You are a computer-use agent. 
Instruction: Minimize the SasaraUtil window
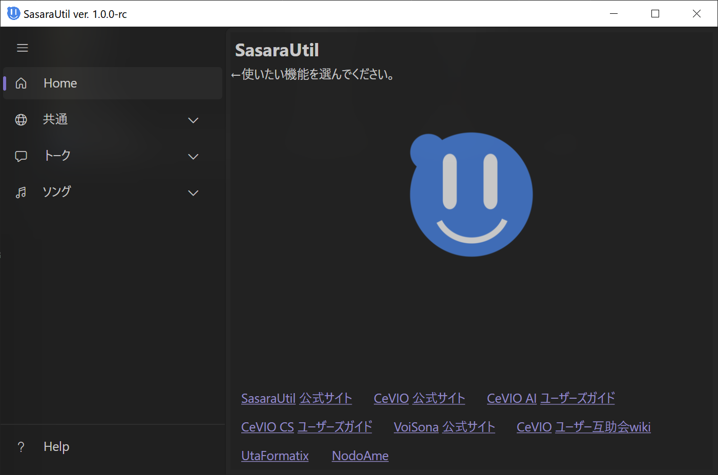614,14
